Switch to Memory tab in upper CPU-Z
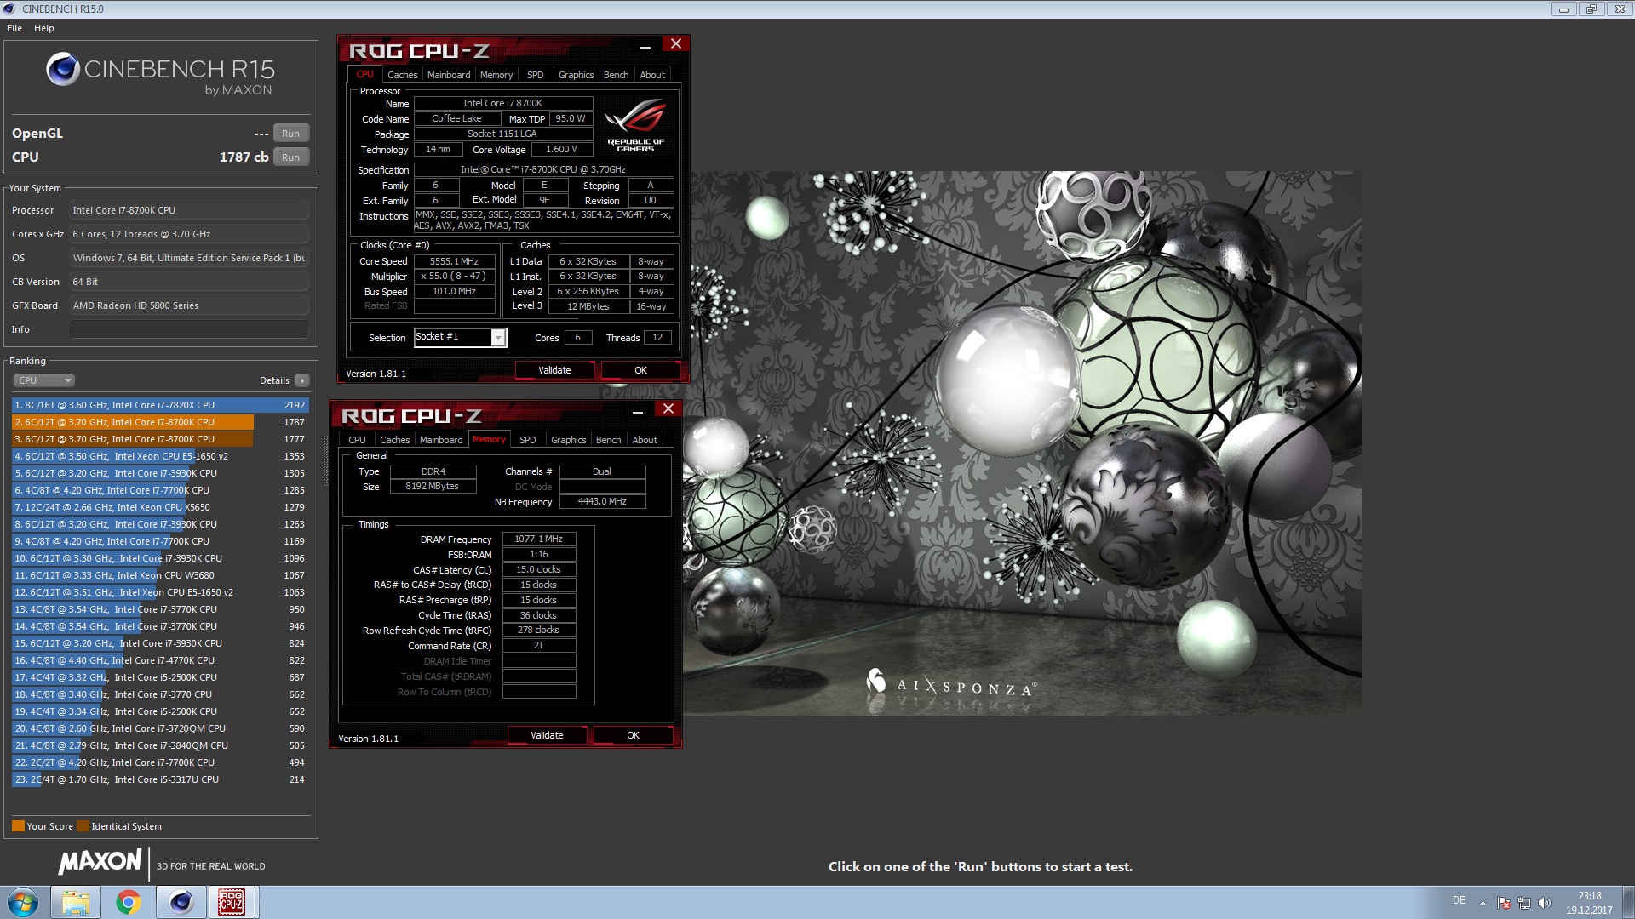 pos(496,75)
